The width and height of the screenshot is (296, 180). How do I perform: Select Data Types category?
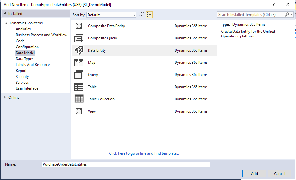tap(24, 59)
